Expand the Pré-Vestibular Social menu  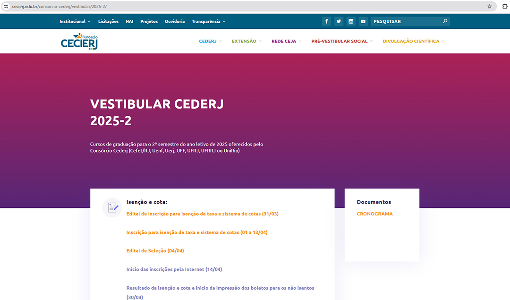[341, 41]
